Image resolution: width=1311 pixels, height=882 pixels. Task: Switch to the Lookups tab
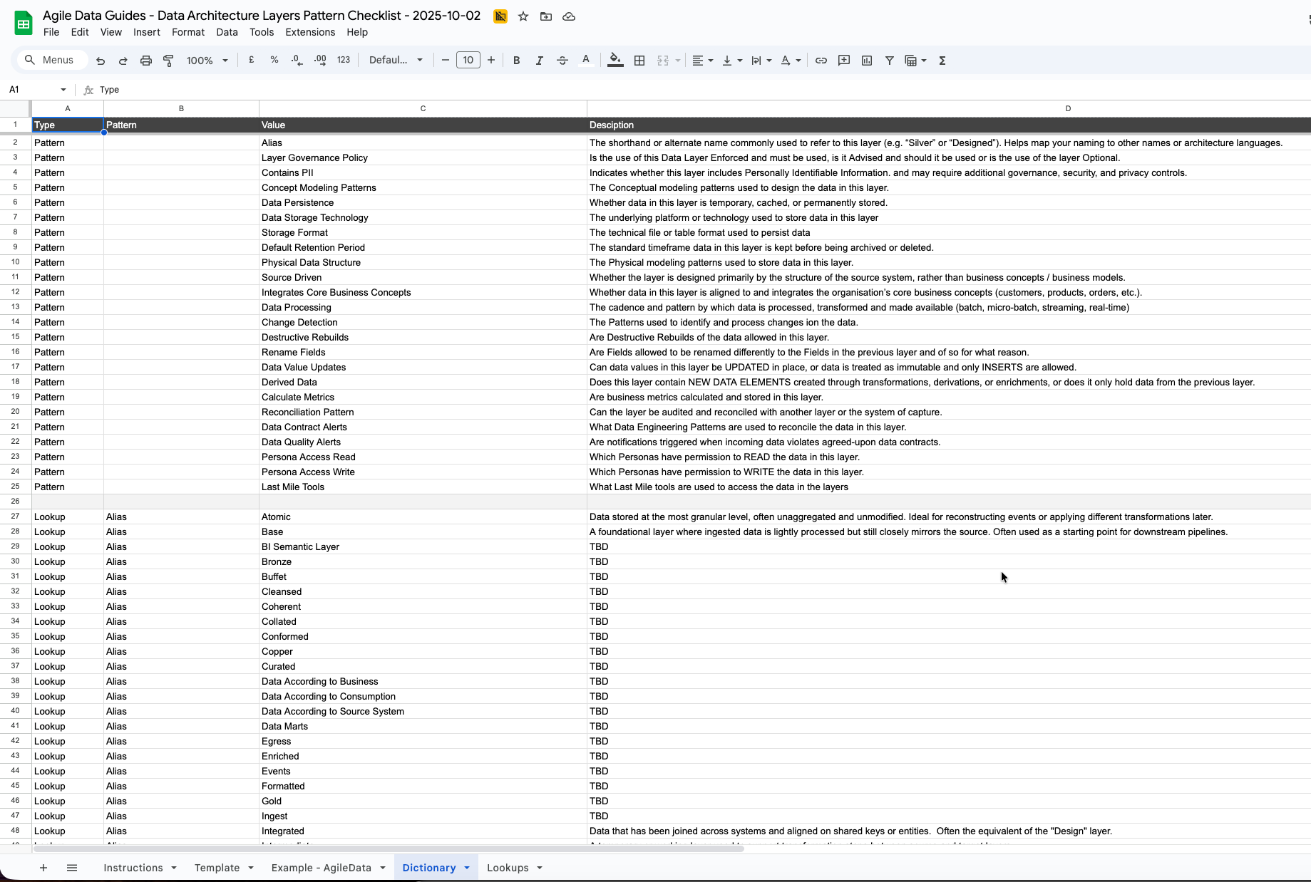(508, 867)
